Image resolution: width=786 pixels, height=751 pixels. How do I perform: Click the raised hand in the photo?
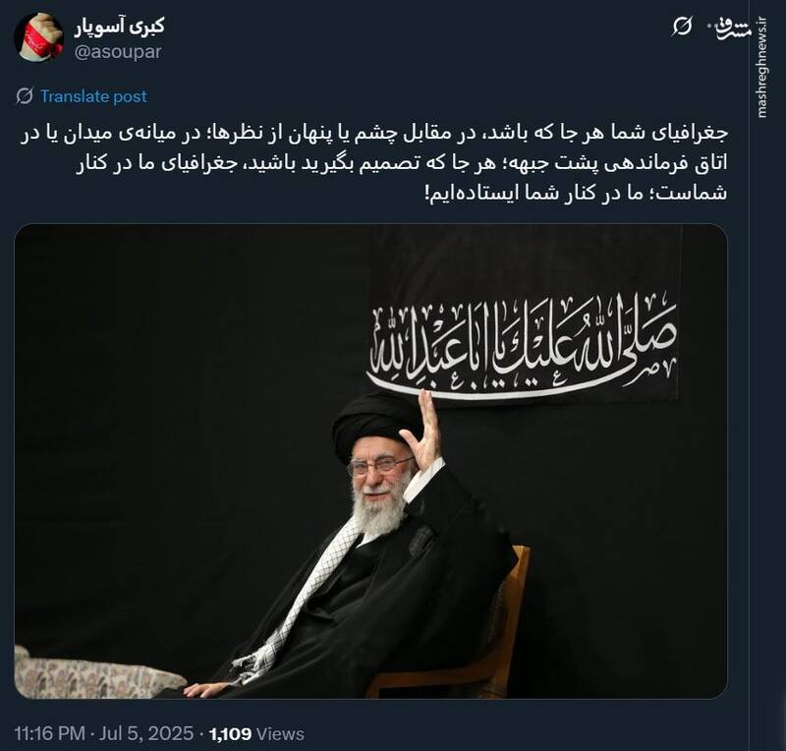(x=422, y=433)
